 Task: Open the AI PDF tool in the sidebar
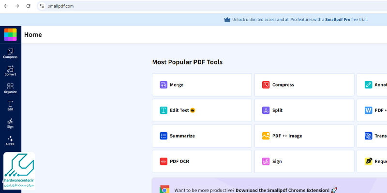click(x=10, y=141)
